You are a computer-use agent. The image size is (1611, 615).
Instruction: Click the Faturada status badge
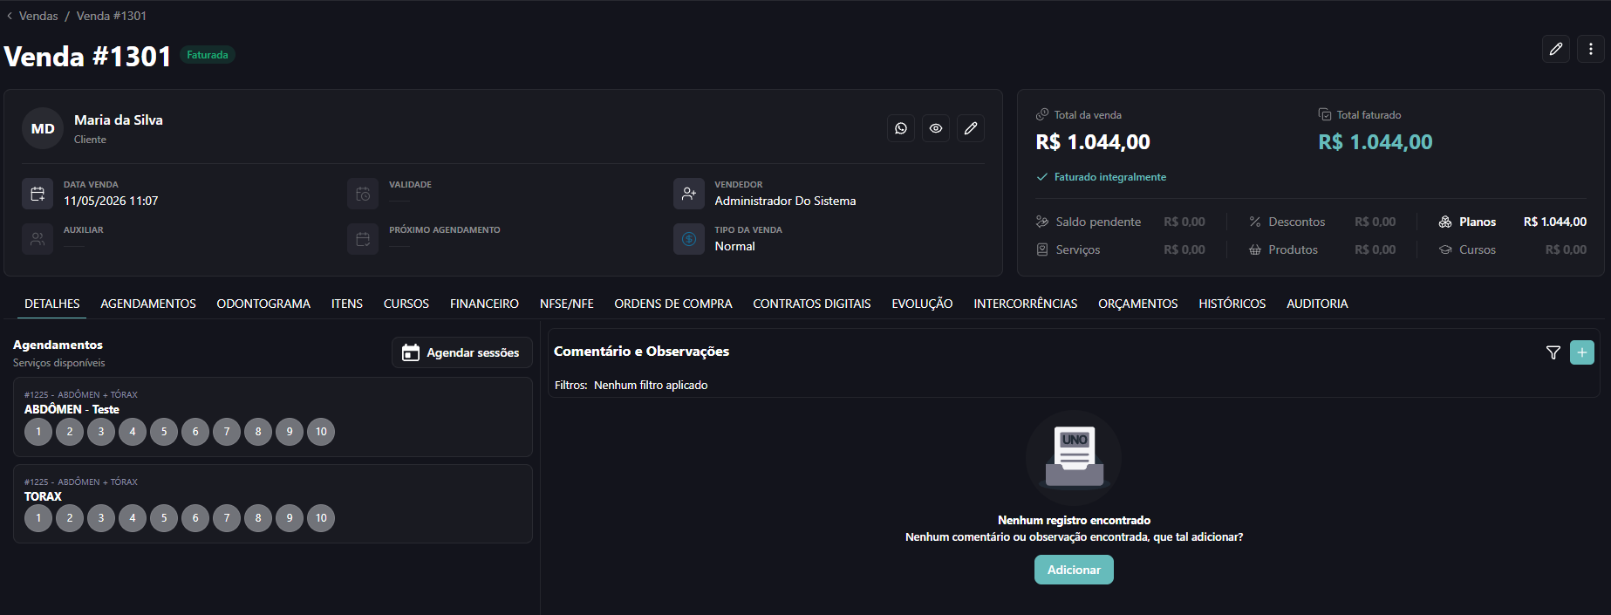(208, 55)
